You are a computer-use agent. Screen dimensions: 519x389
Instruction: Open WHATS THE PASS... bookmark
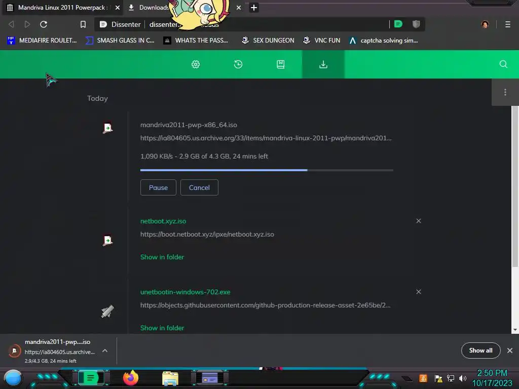tap(196, 41)
